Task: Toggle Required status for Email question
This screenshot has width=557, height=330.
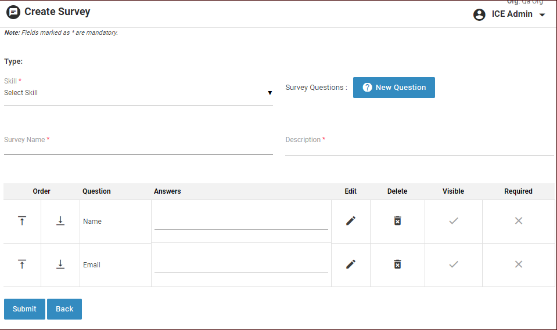Action: [x=519, y=264]
